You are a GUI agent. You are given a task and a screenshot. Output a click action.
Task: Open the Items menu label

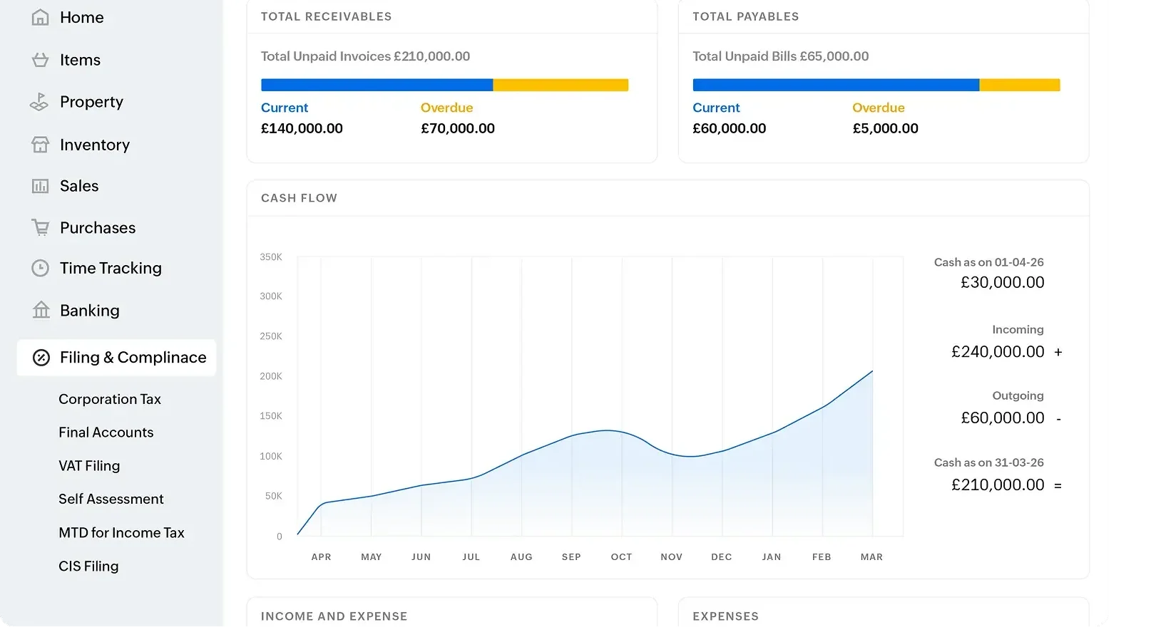[x=80, y=60]
